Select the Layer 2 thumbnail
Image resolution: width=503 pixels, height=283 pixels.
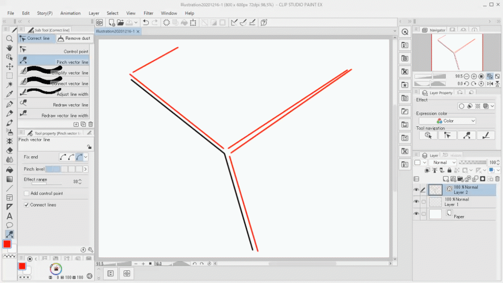point(435,190)
